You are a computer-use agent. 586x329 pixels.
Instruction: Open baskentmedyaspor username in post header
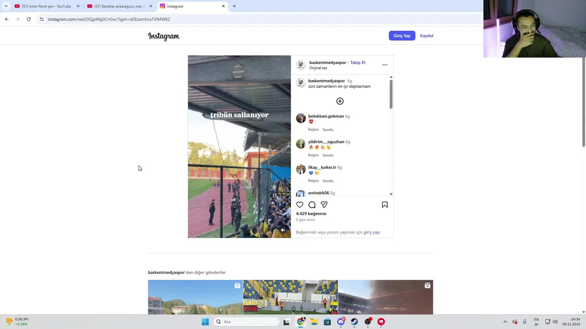pyautogui.click(x=328, y=63)
